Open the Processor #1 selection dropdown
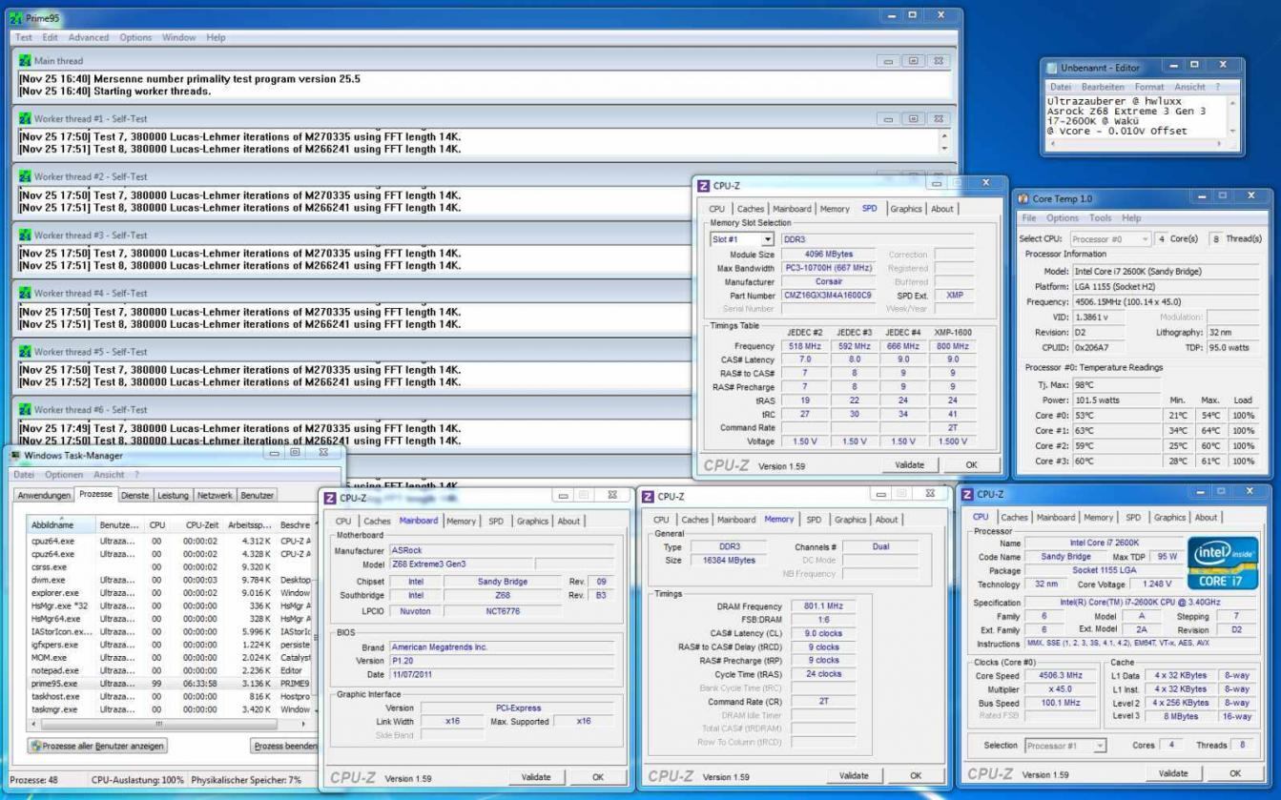This screenshot has height=800, width=1281. coord(1065,745)
